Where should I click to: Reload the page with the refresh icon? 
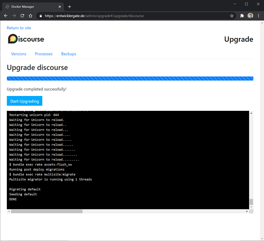point(22,16)
